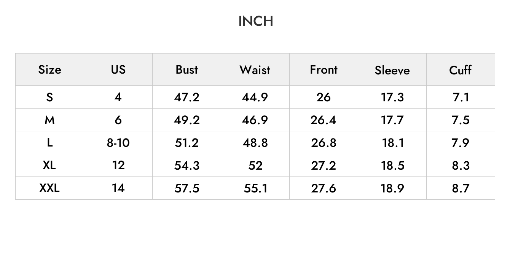Select the 47.2 bust value
The width and height of the screenshot is (510, 260).
186,97
